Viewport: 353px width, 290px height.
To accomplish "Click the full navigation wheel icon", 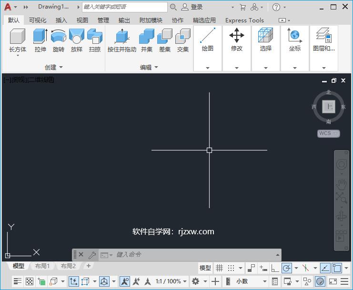I will coord(341,164).
